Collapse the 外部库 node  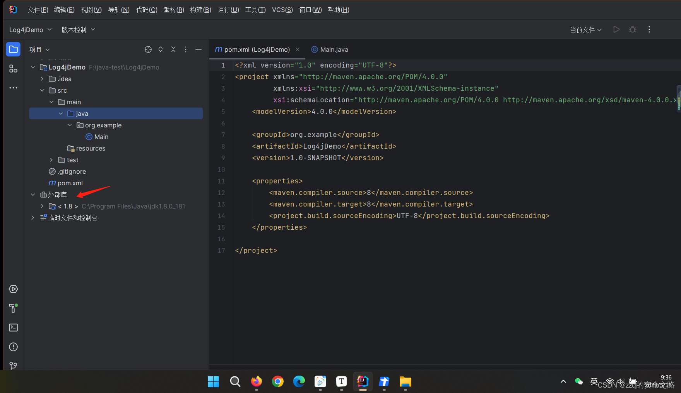33,195
